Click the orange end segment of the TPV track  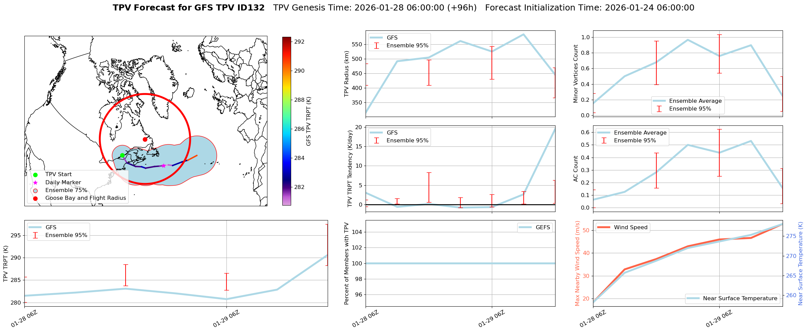(x=192, y=158)
